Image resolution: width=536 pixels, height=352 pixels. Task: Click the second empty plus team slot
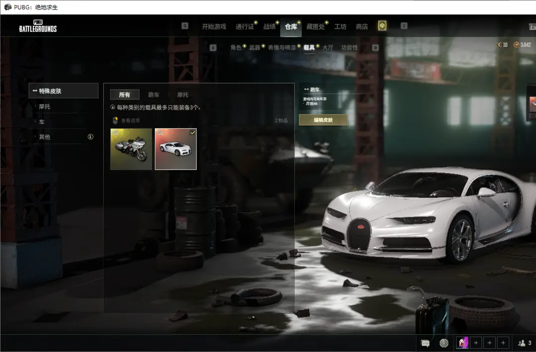[489, 343]
